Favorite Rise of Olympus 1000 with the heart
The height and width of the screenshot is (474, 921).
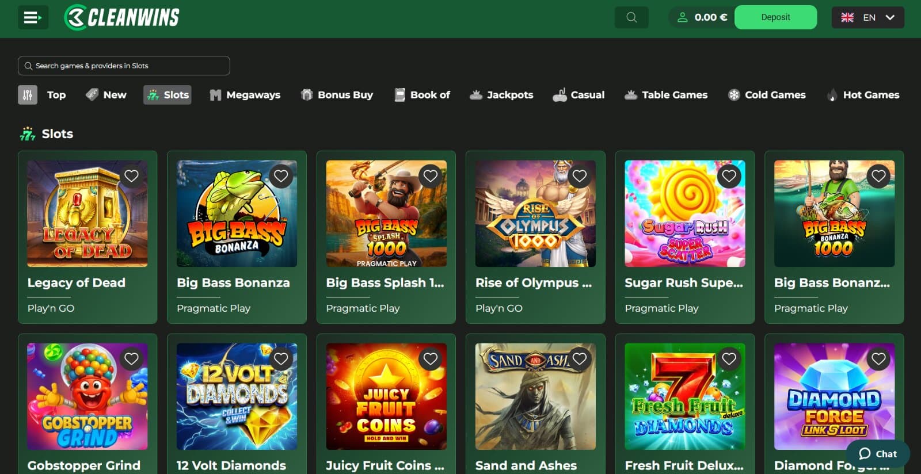(x=580, y=176)
